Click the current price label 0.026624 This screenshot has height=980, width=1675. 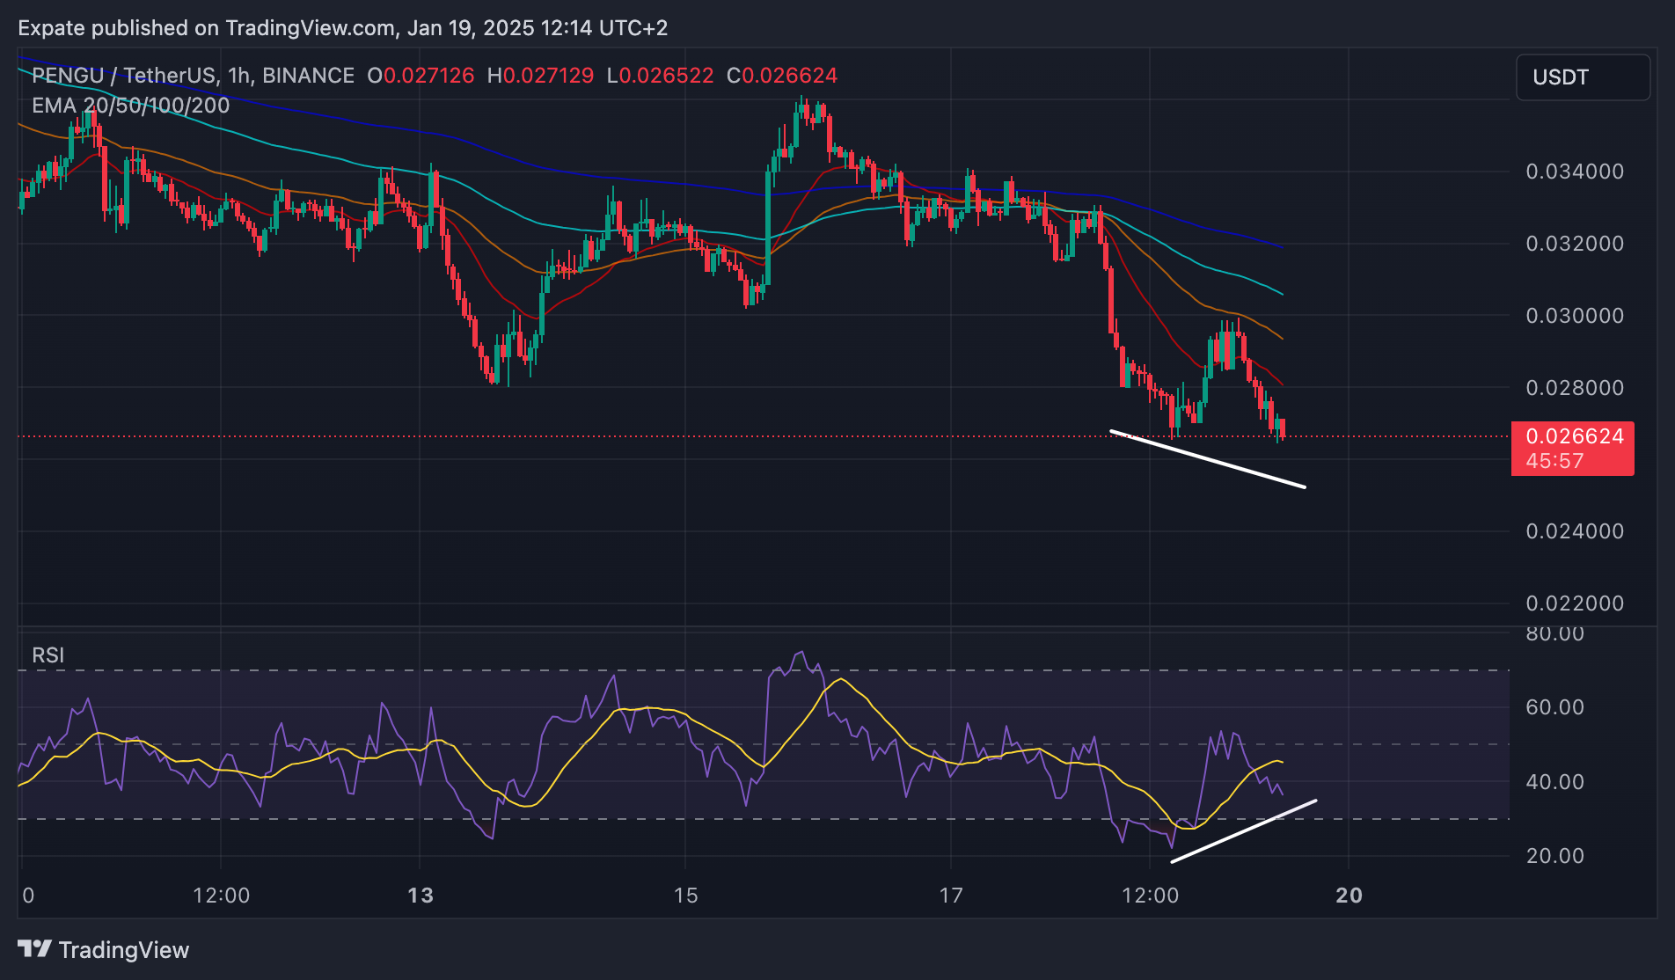(x=1574, y=436)
